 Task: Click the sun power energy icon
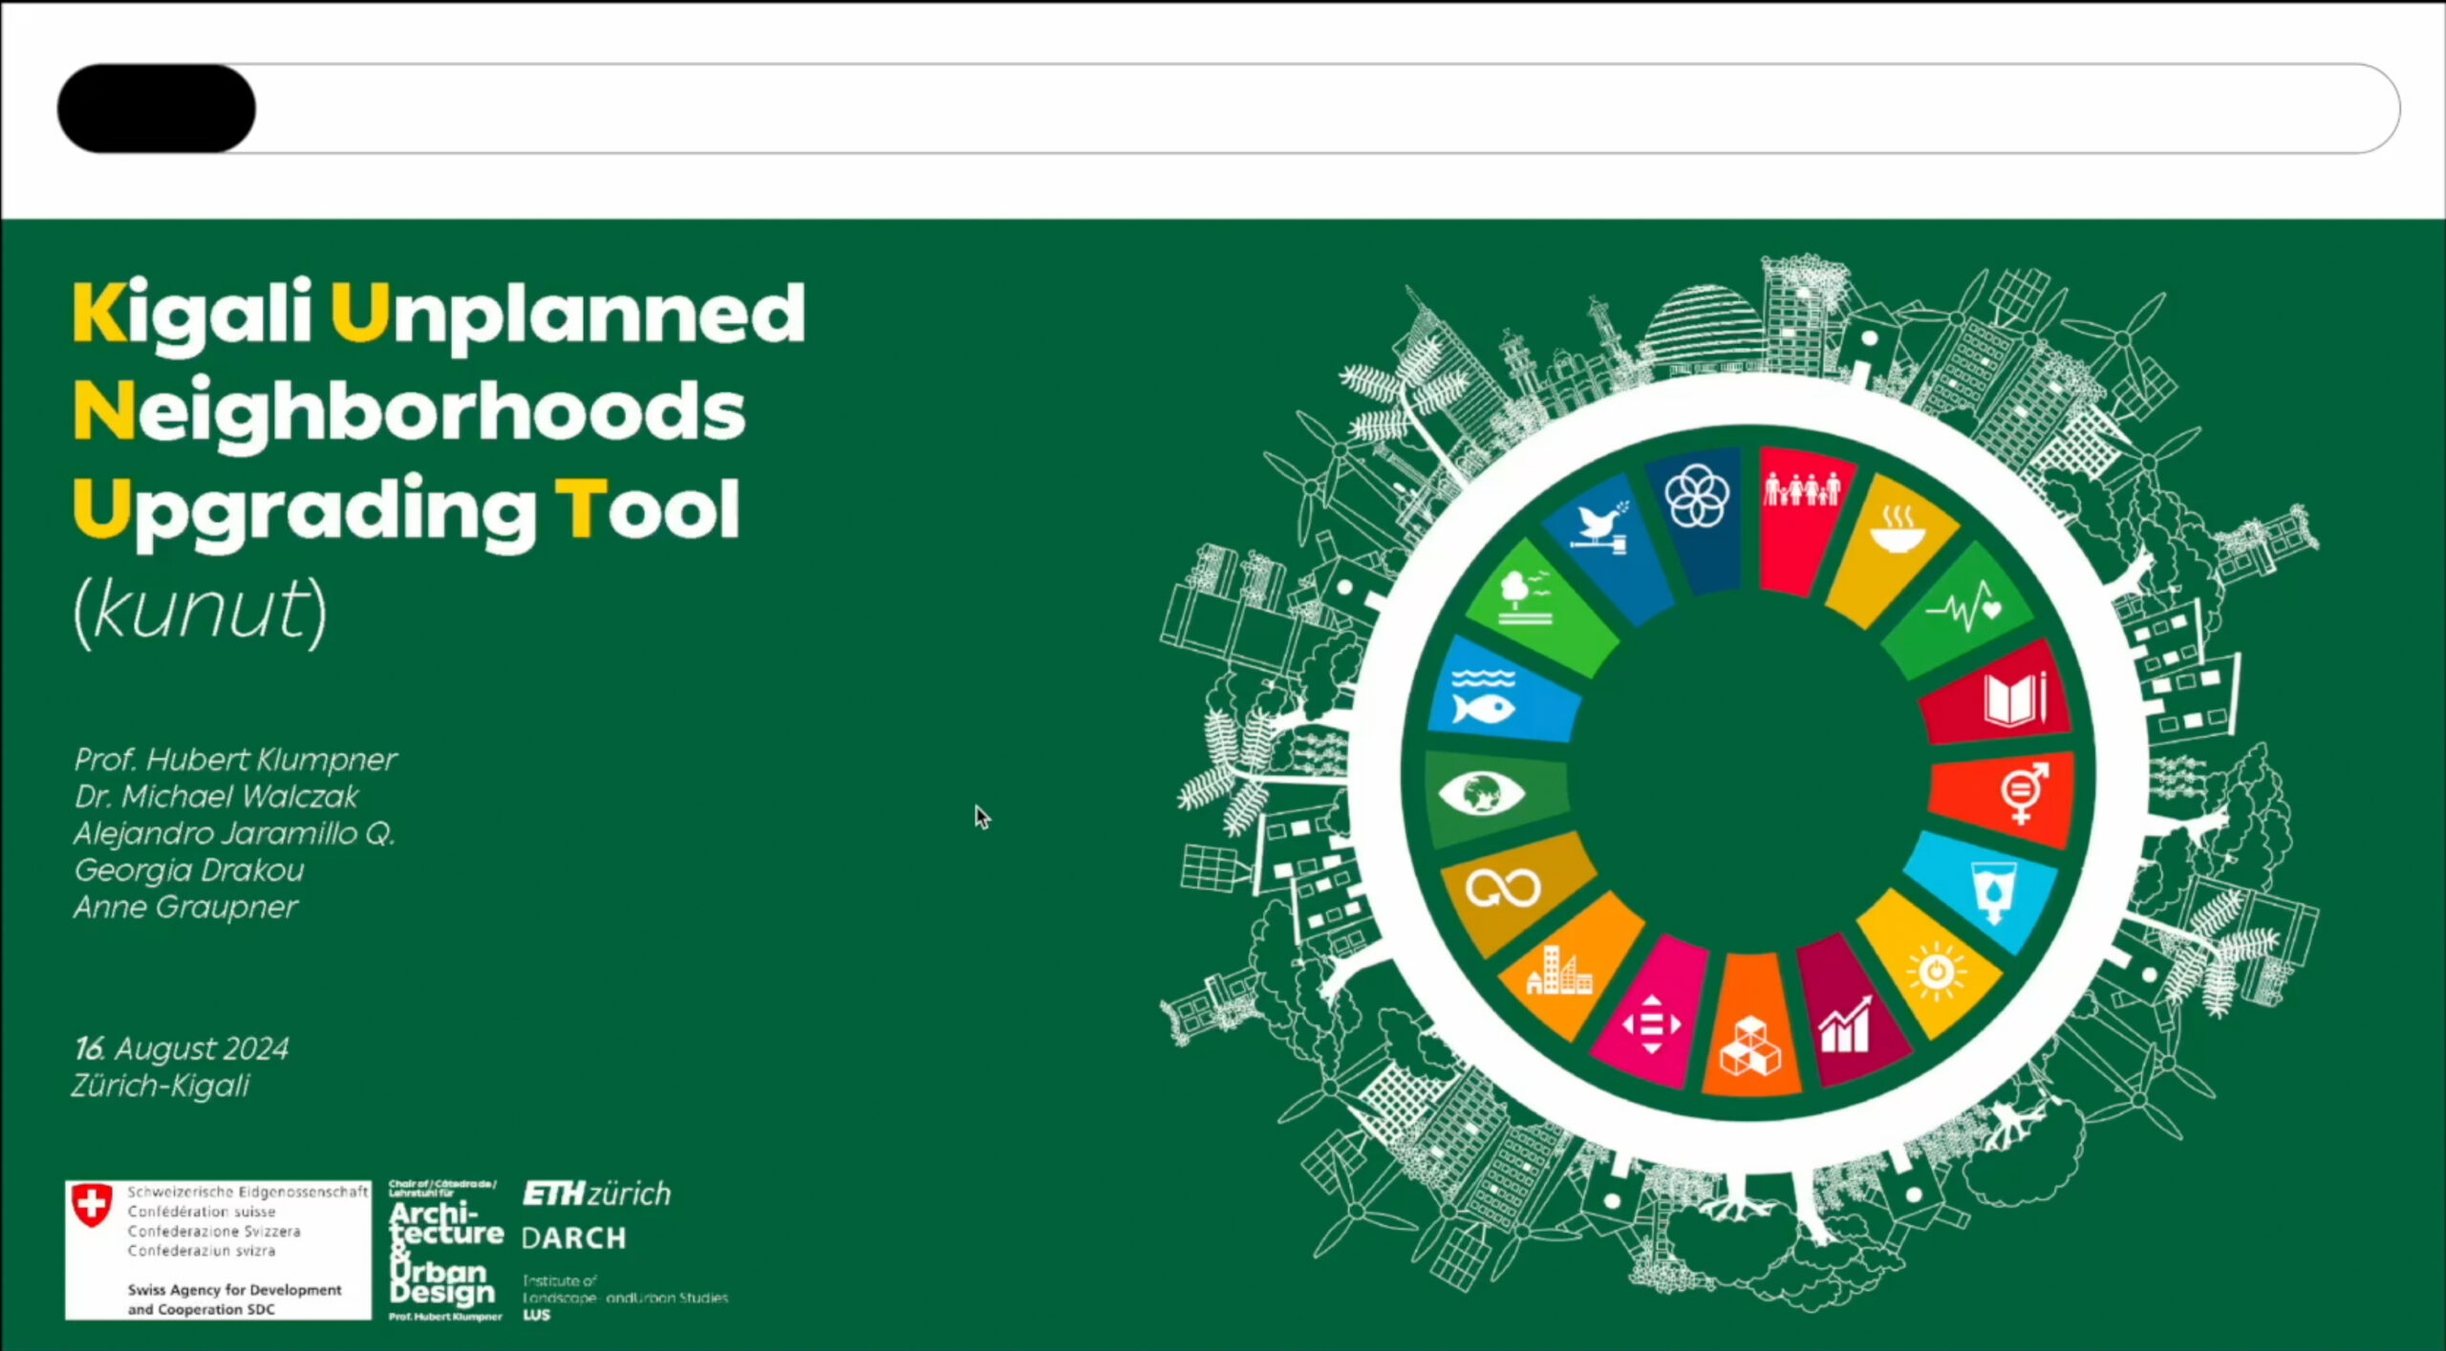[x=1936, y=972]
